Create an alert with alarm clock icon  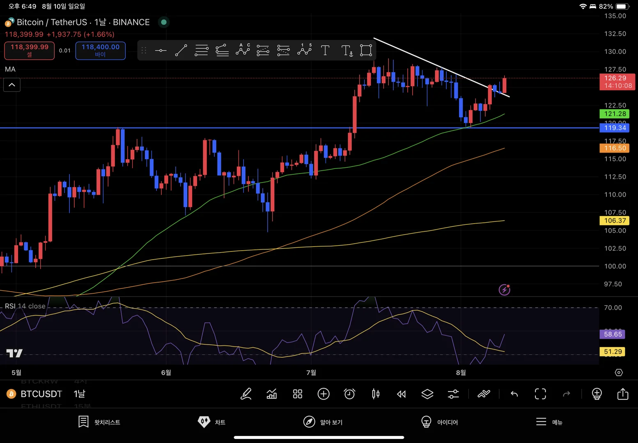pos(349,394)
